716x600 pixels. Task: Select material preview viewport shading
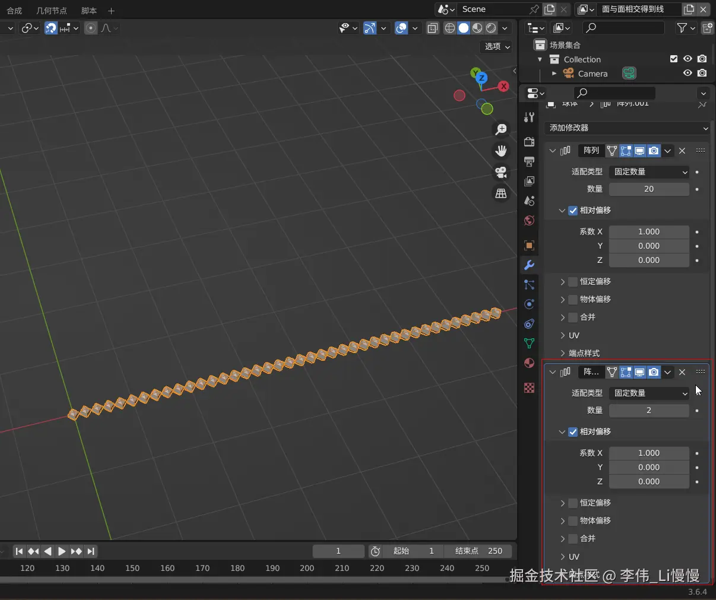[x=477, y=28]
